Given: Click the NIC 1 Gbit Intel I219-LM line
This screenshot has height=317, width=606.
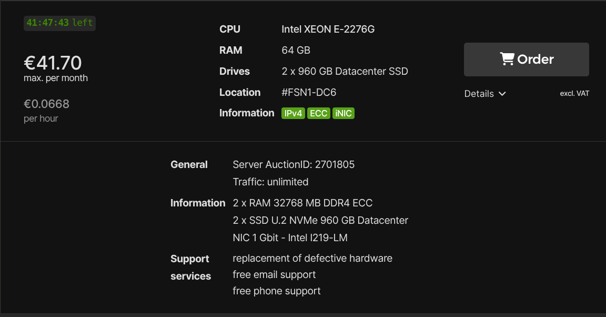Looking at the screenshot, I should coord(290,238).
